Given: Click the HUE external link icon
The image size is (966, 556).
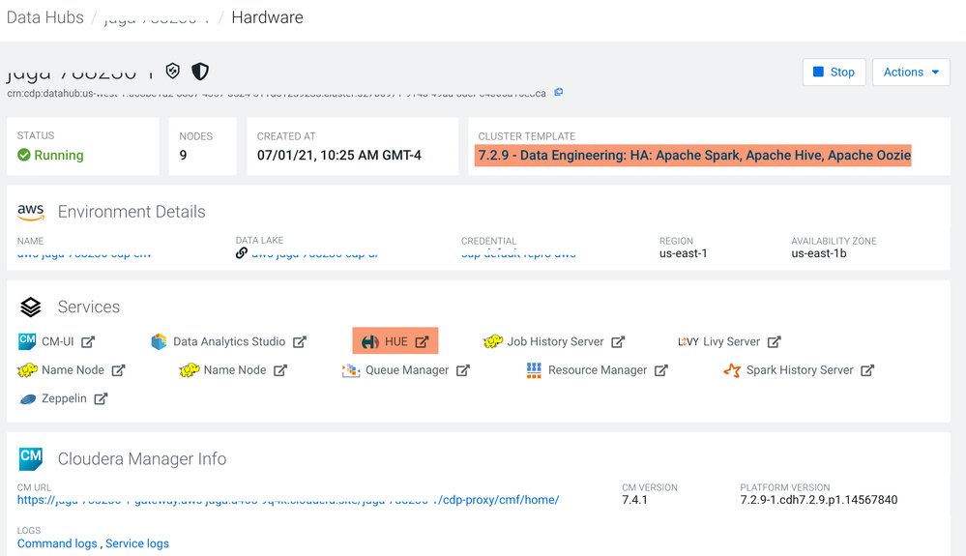Looking at the screenshot, I should [x=422, y=341].
